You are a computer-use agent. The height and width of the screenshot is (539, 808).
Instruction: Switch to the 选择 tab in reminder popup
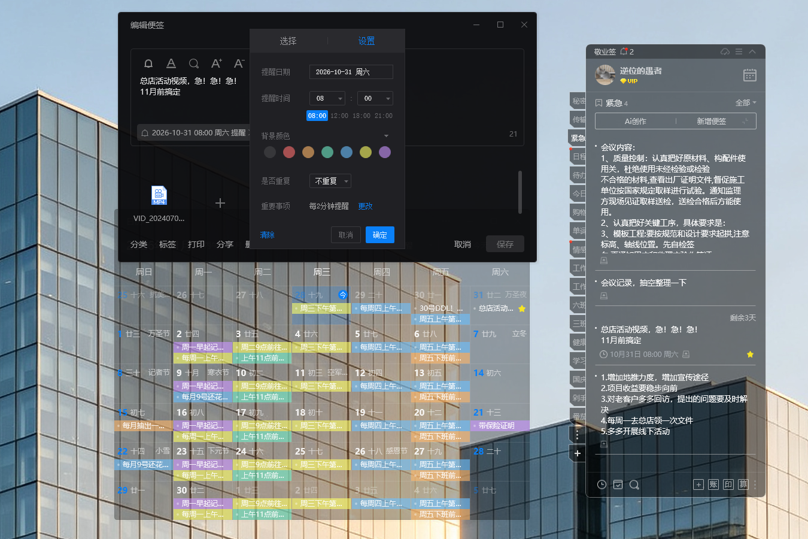click(288, 41)
